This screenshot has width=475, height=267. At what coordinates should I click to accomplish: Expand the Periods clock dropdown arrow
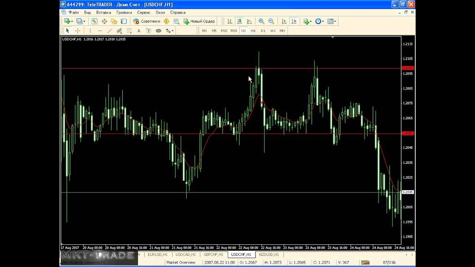[323, 21]
